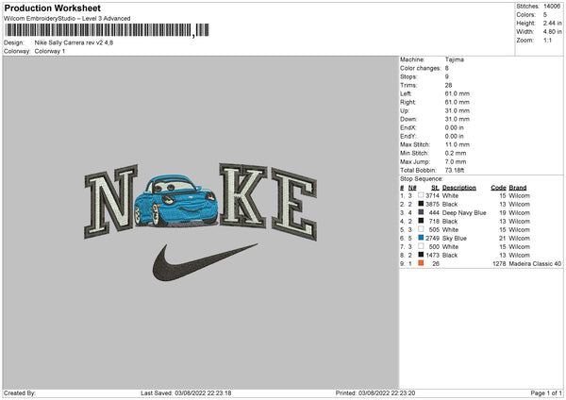
Task: Click the Stops value 9
Action: 447,76
